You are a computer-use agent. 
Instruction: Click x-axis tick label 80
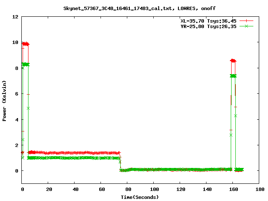128,189
